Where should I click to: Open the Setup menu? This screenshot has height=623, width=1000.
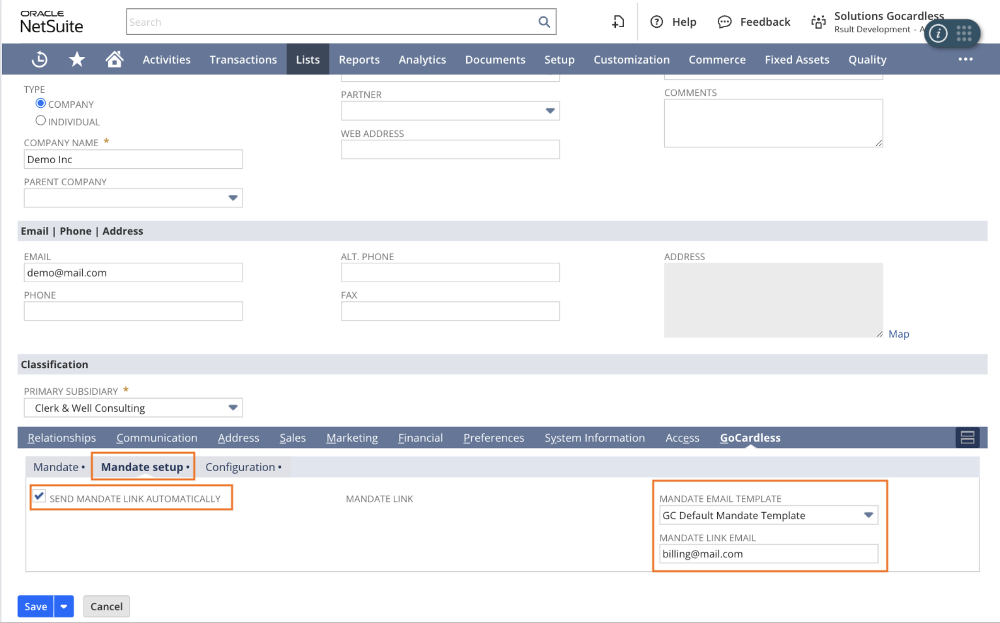click(560, 60)
